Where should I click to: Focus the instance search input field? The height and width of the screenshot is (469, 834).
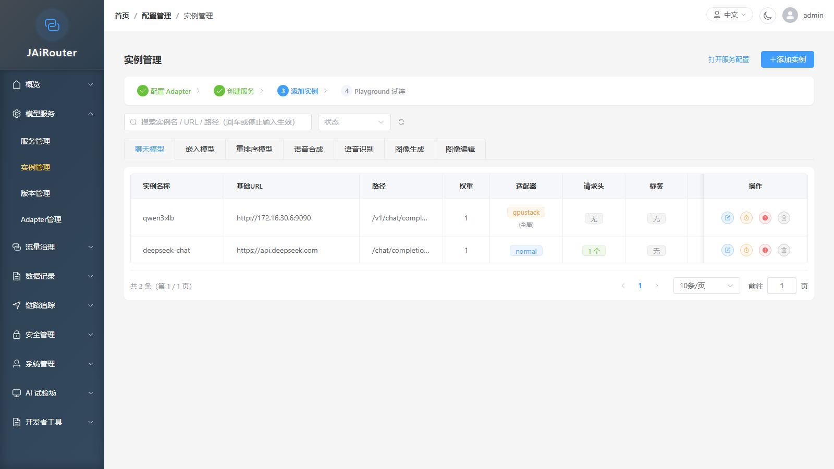(218, 122)
